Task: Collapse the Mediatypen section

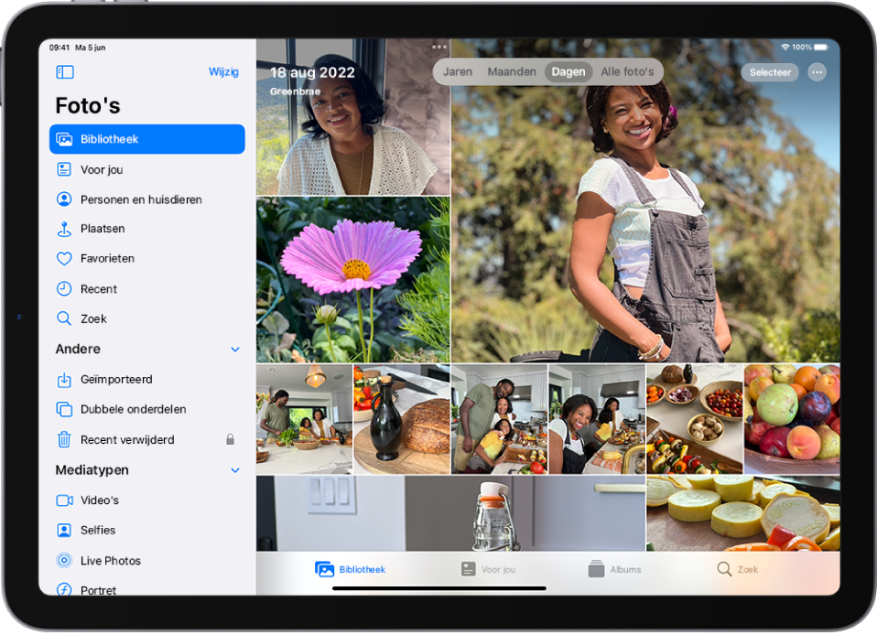Action: (x=235, y=470)
